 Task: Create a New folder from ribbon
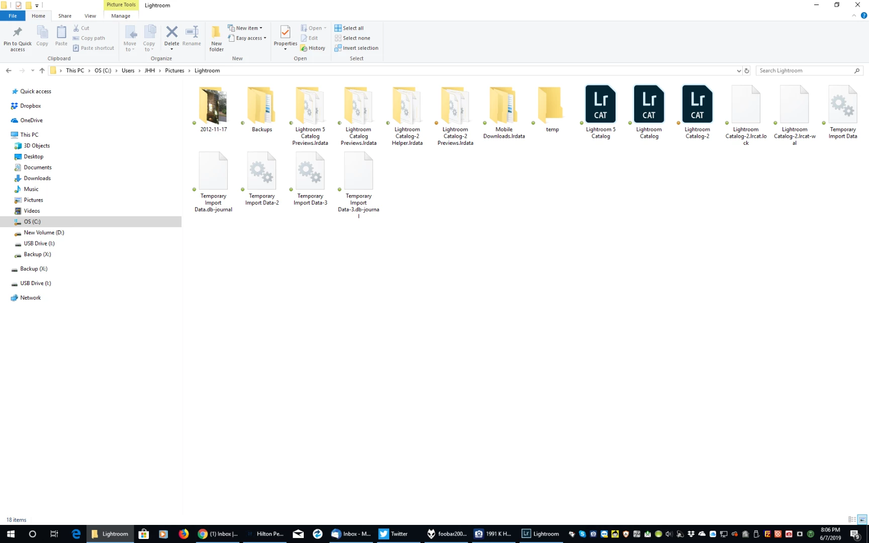coord(216,38)
